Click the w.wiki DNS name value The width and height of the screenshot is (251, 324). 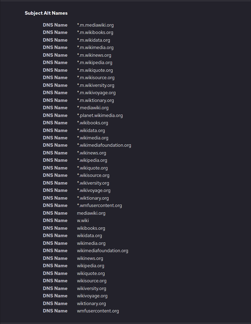83,221
